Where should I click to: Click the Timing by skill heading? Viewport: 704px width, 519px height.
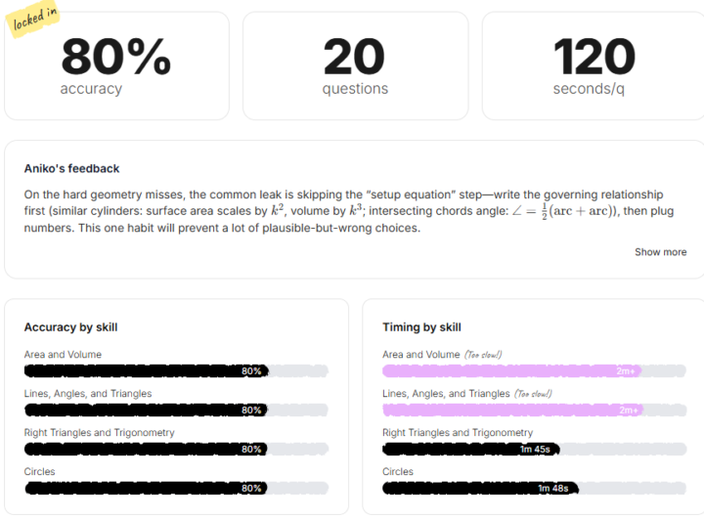[421, 327]
